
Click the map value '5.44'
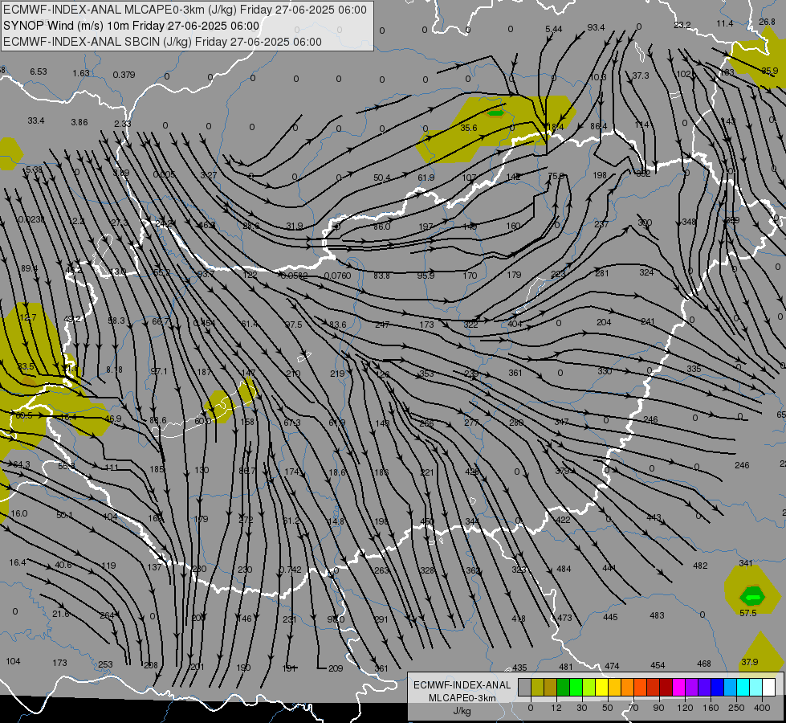(553, 29)
